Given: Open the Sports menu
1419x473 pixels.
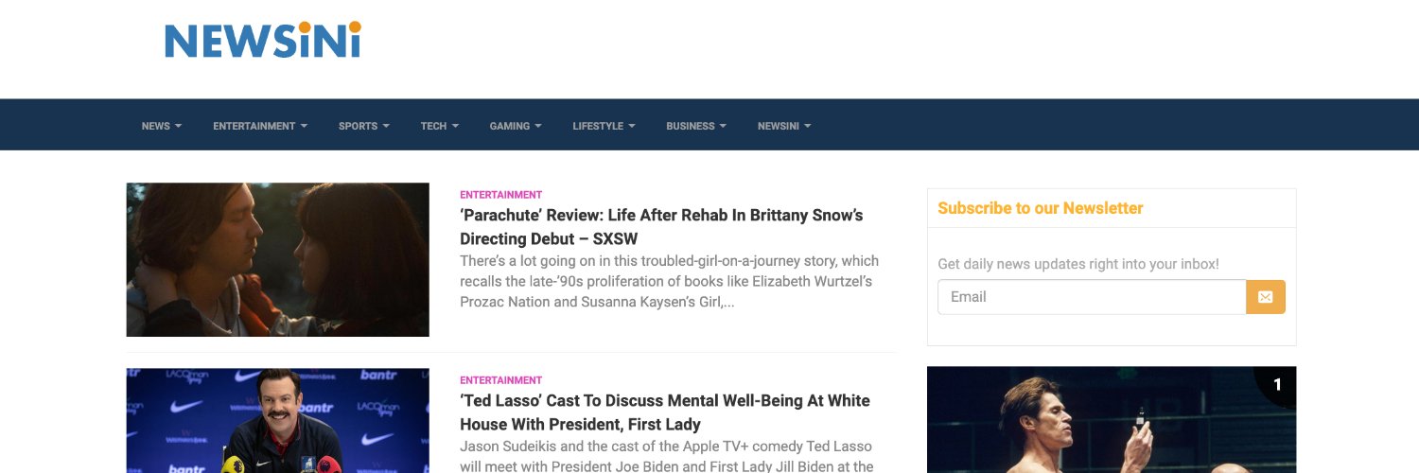Looking at the screenshot, I should coord(364,126).
